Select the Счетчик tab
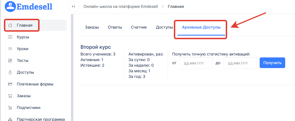295x121 pixels. [139, 27]
